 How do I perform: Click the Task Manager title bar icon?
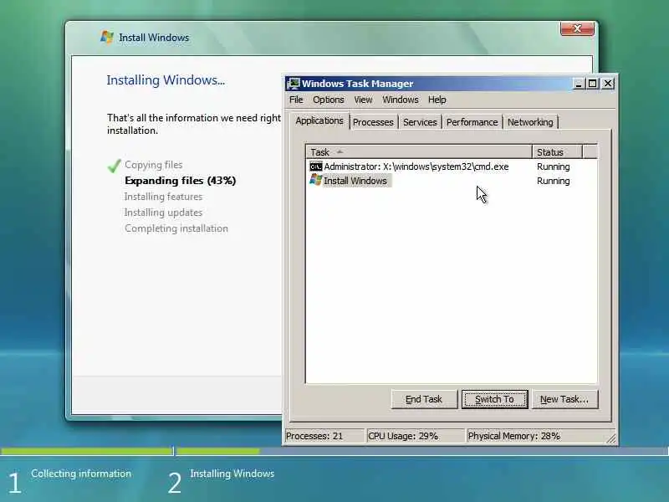click(294, 84)
